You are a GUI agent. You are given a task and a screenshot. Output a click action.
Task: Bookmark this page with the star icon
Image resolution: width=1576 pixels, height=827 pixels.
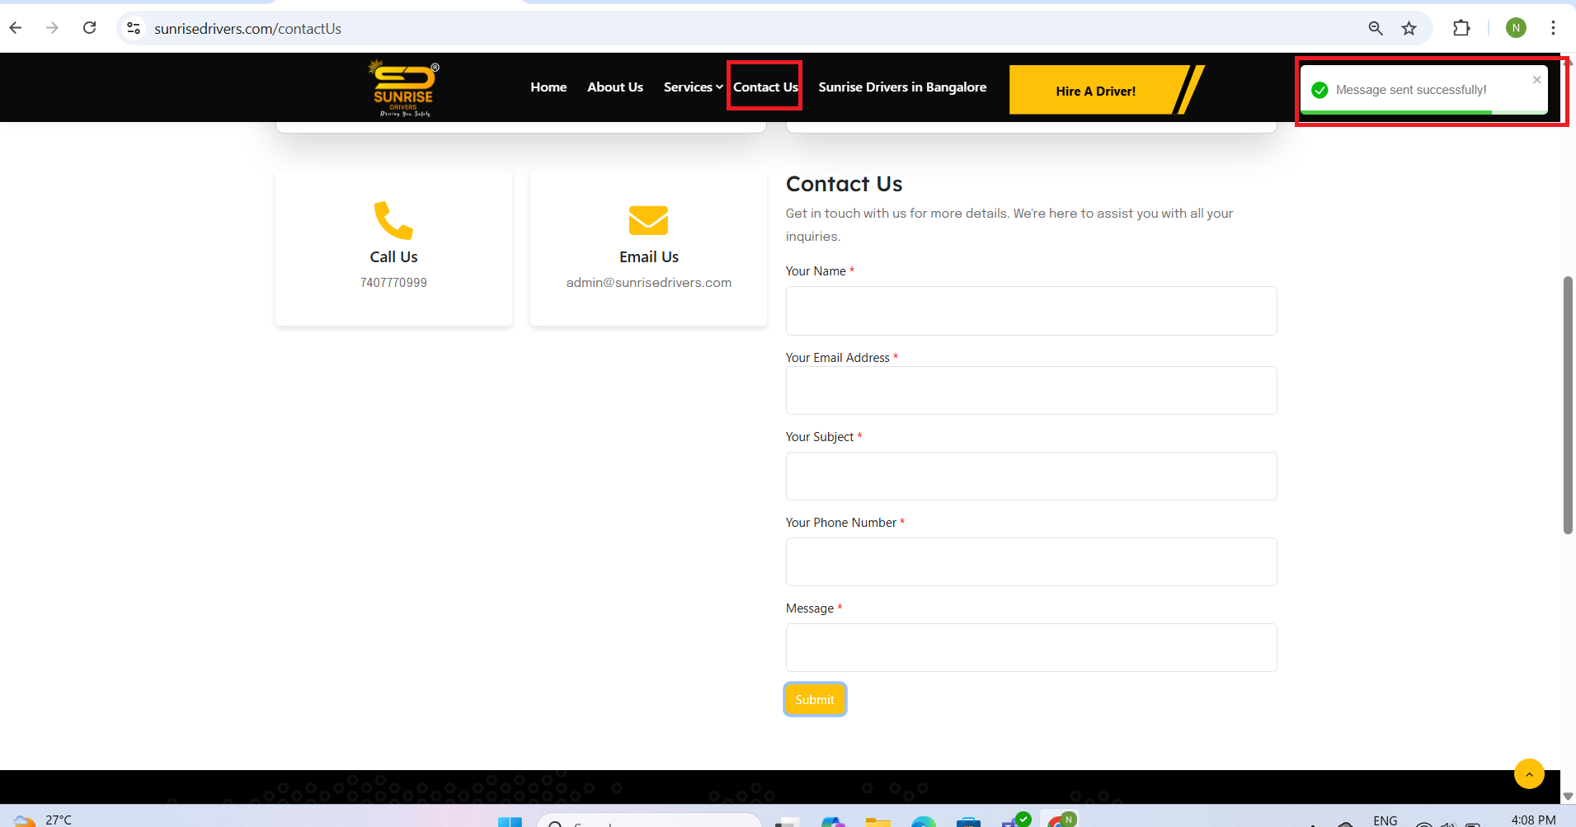[1409, 28]
